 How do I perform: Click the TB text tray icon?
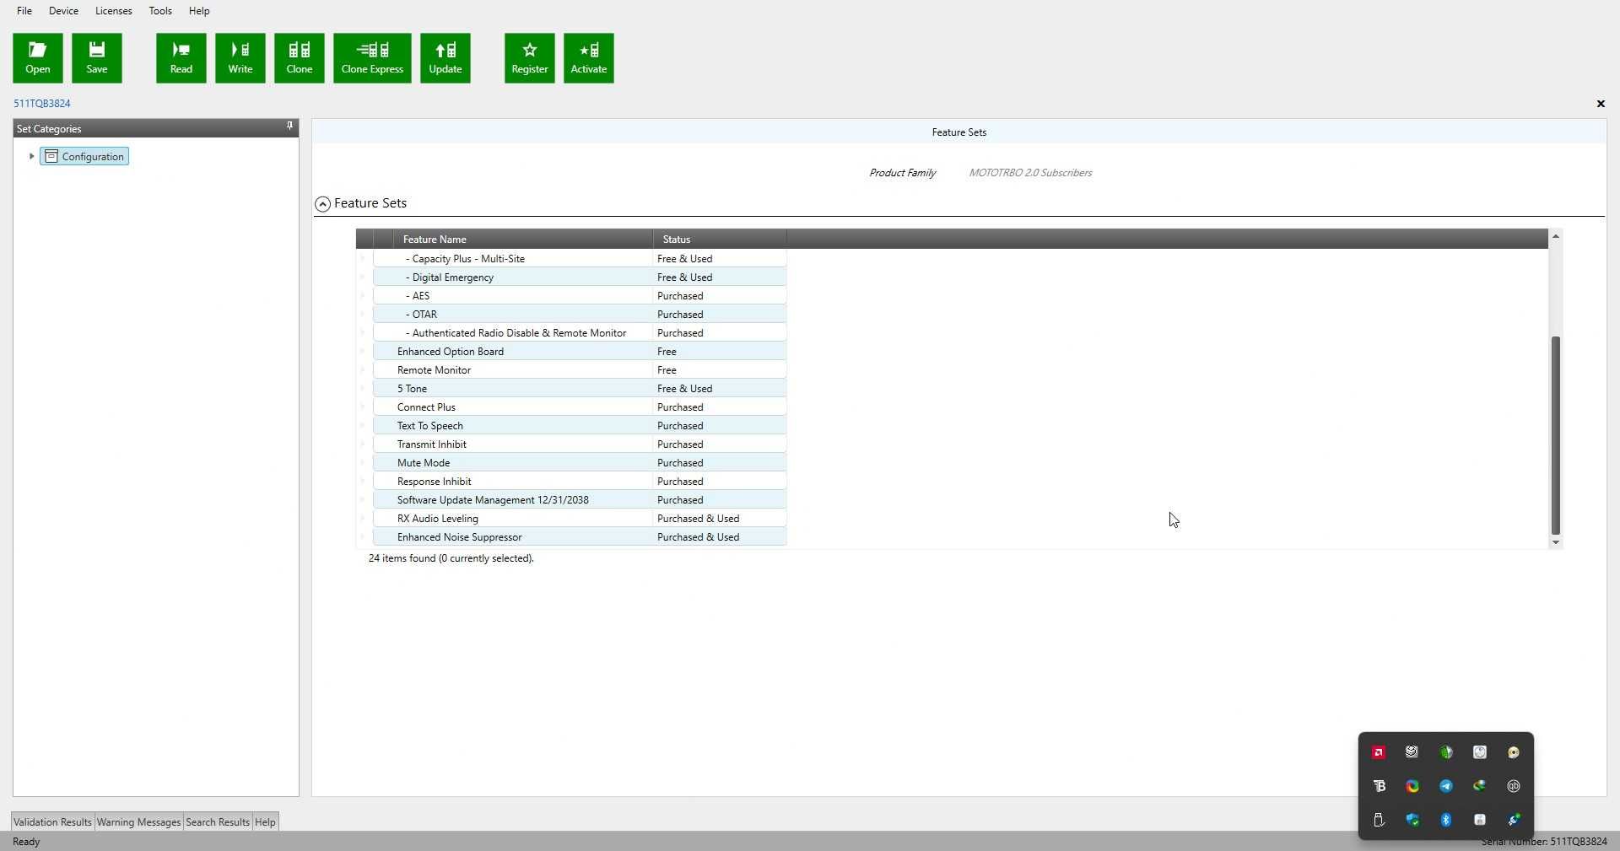[x=1379, y=786]
